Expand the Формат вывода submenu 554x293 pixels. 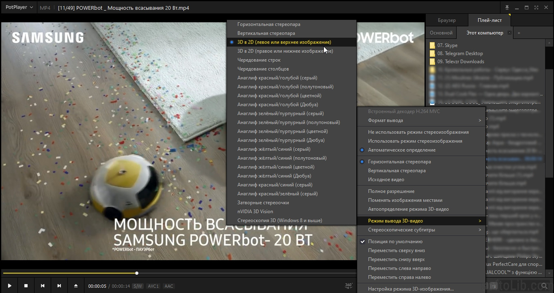tap(421, 120)
